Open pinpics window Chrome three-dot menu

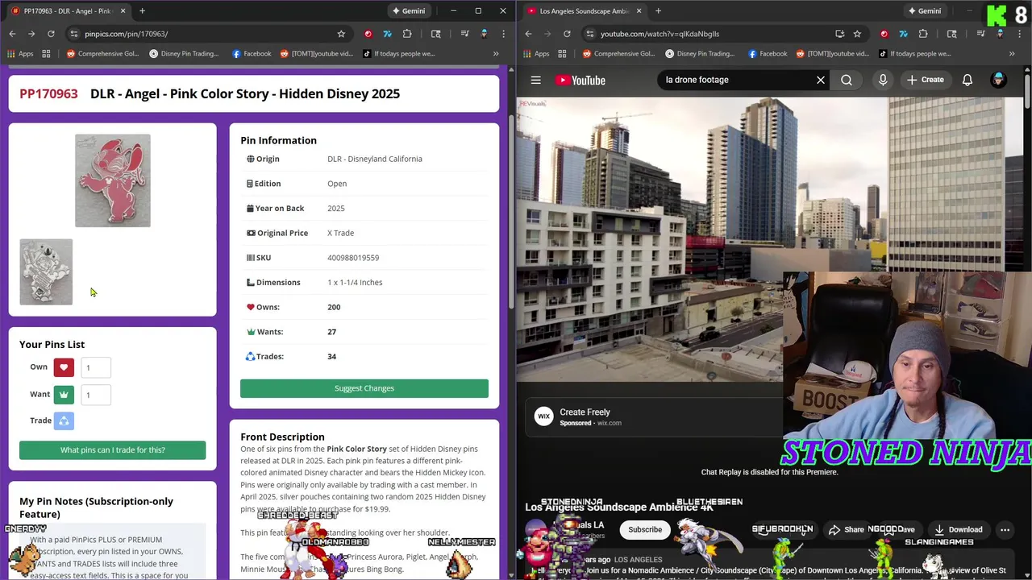point(504,34)
